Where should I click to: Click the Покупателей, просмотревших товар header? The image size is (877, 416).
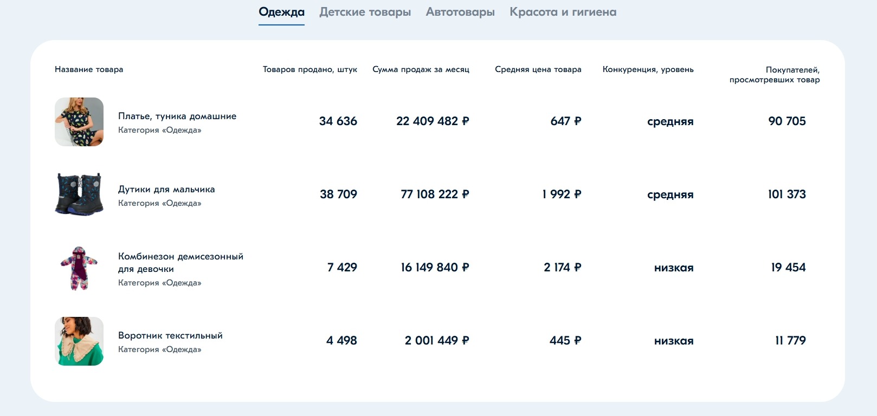[775, 75]
